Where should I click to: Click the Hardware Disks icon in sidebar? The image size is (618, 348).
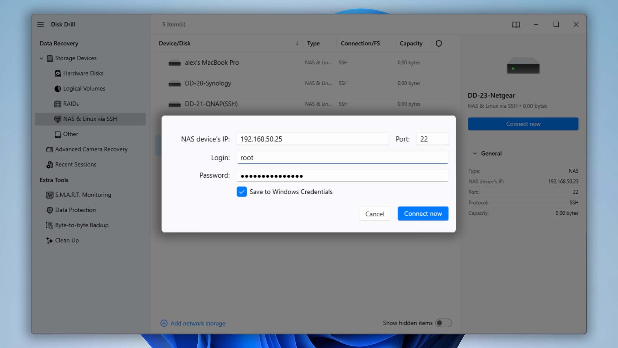pos(57,74)
